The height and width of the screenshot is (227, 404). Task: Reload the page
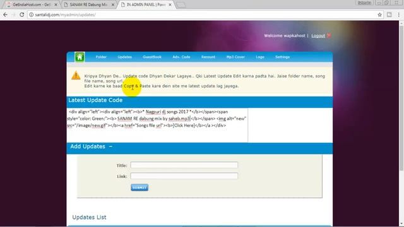click(21, 15)
